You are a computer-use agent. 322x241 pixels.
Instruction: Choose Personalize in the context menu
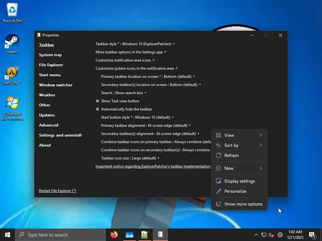tap(239, 191)
